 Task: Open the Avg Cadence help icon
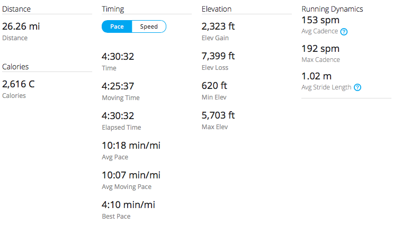coord(344,32)
